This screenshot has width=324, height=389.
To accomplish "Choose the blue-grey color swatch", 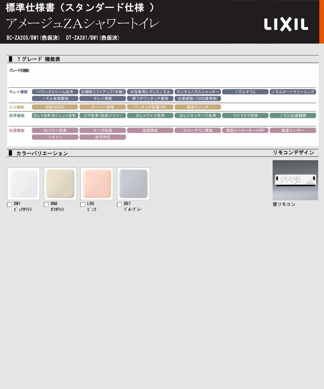I will click(x=133, y=184).
